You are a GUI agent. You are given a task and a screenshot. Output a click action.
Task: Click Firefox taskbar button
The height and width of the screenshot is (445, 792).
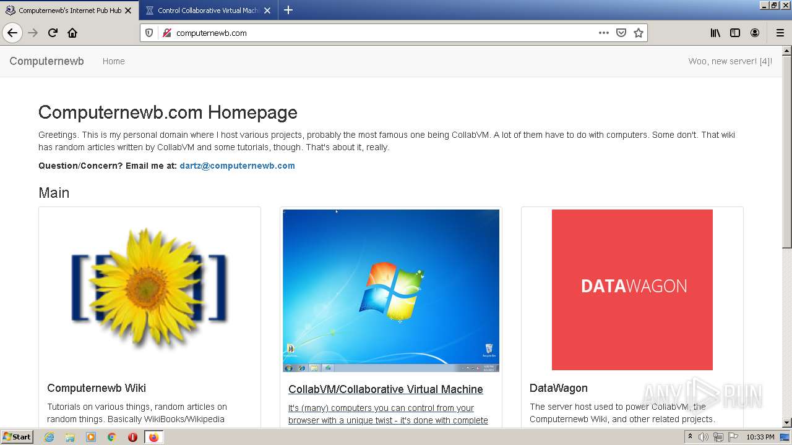point(153,437)
